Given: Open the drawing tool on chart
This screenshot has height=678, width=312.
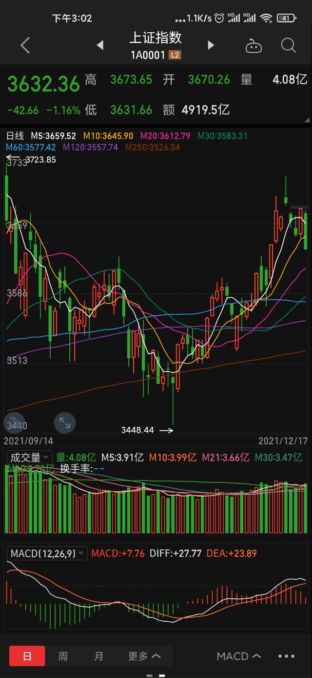Looking at the screenshot, I should coord(14,422).
